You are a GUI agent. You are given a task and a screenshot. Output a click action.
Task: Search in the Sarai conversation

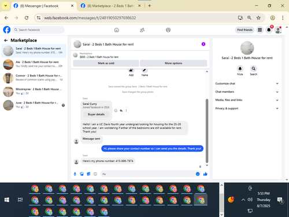(254, 69)
